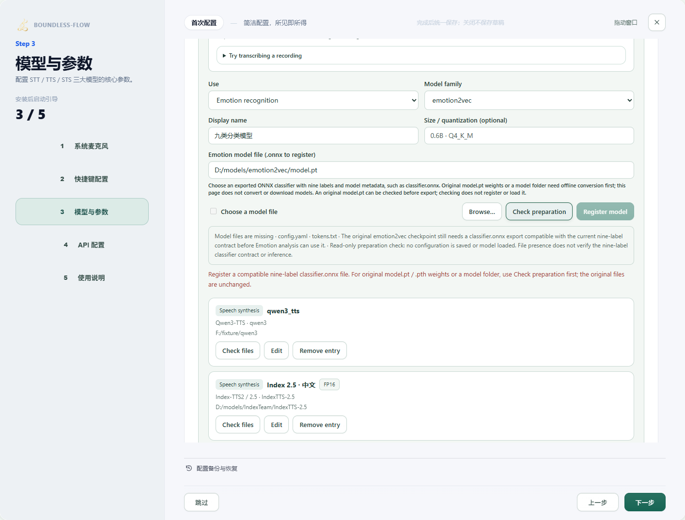The height and width of the screenshot is (520, 685).
Task: Remove the qwen3_tts entry
Action: (x=320, y=351)
